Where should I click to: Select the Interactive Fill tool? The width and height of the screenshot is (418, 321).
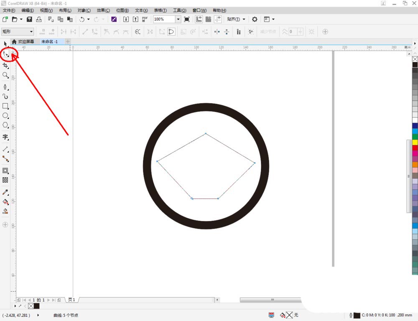coord(5,201)
